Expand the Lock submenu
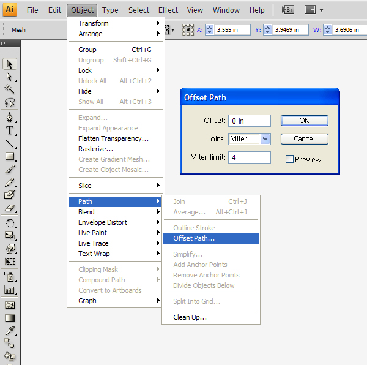This screenshot has width=367, height=365. pyautogui.click(x=116, y=70)
